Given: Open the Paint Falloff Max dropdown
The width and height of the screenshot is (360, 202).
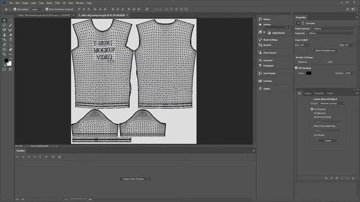Looking at the screenshot, I should tap(354, 45).
